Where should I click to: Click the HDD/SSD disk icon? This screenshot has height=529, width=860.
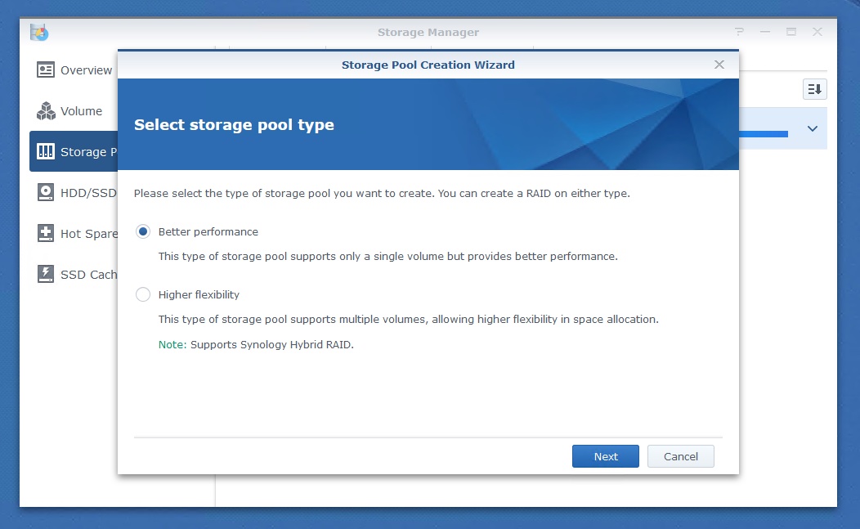(46, 193)
